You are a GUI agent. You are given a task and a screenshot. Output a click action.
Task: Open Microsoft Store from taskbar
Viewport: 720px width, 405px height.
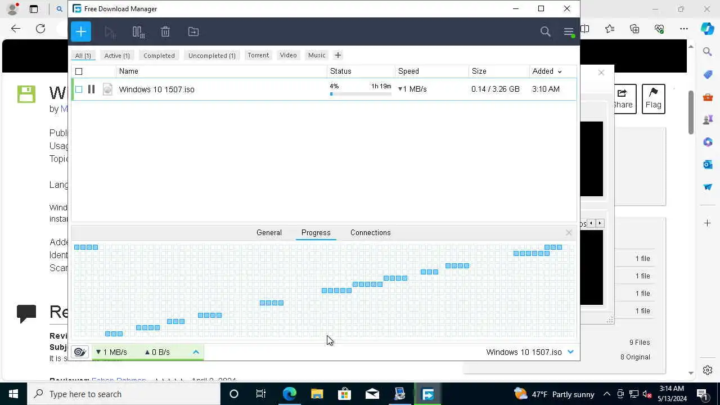click(x=344, y=394)
